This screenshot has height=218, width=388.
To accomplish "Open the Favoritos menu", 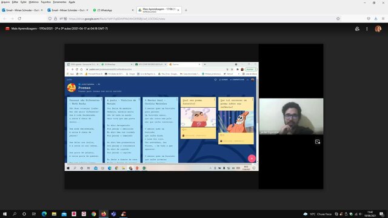I will click(46, 2).
